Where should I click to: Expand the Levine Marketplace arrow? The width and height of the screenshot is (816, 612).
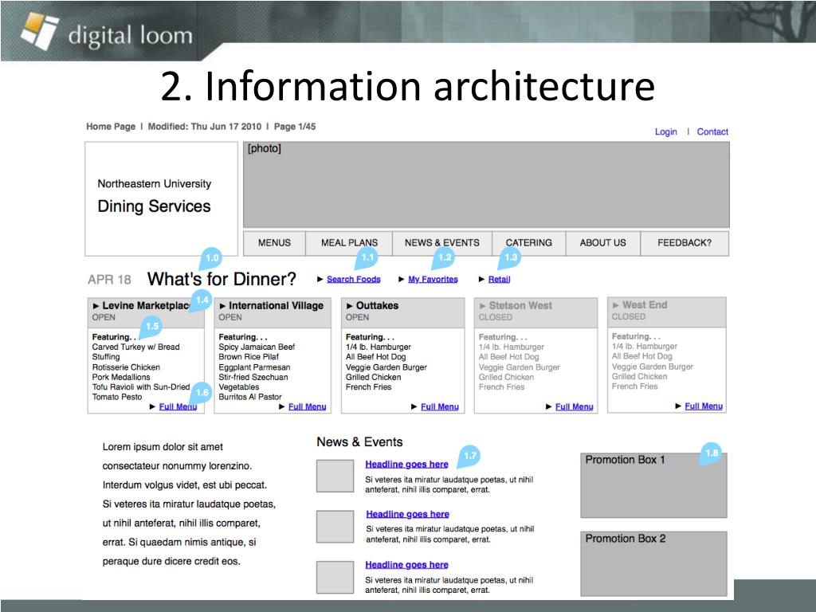96,306
